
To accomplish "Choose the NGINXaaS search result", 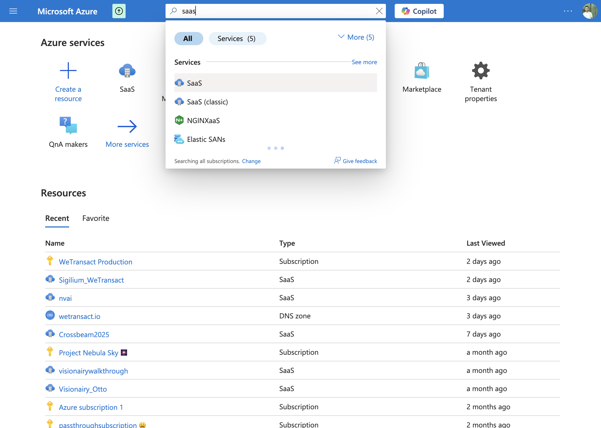I will point(275,120).
